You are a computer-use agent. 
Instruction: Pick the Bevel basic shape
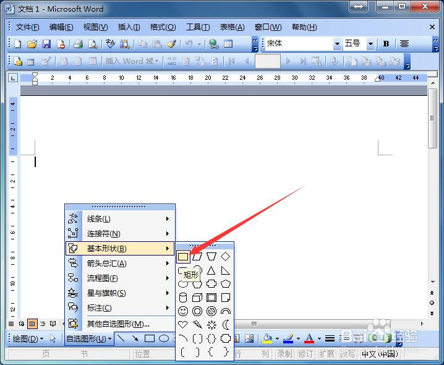coord(211,298)
